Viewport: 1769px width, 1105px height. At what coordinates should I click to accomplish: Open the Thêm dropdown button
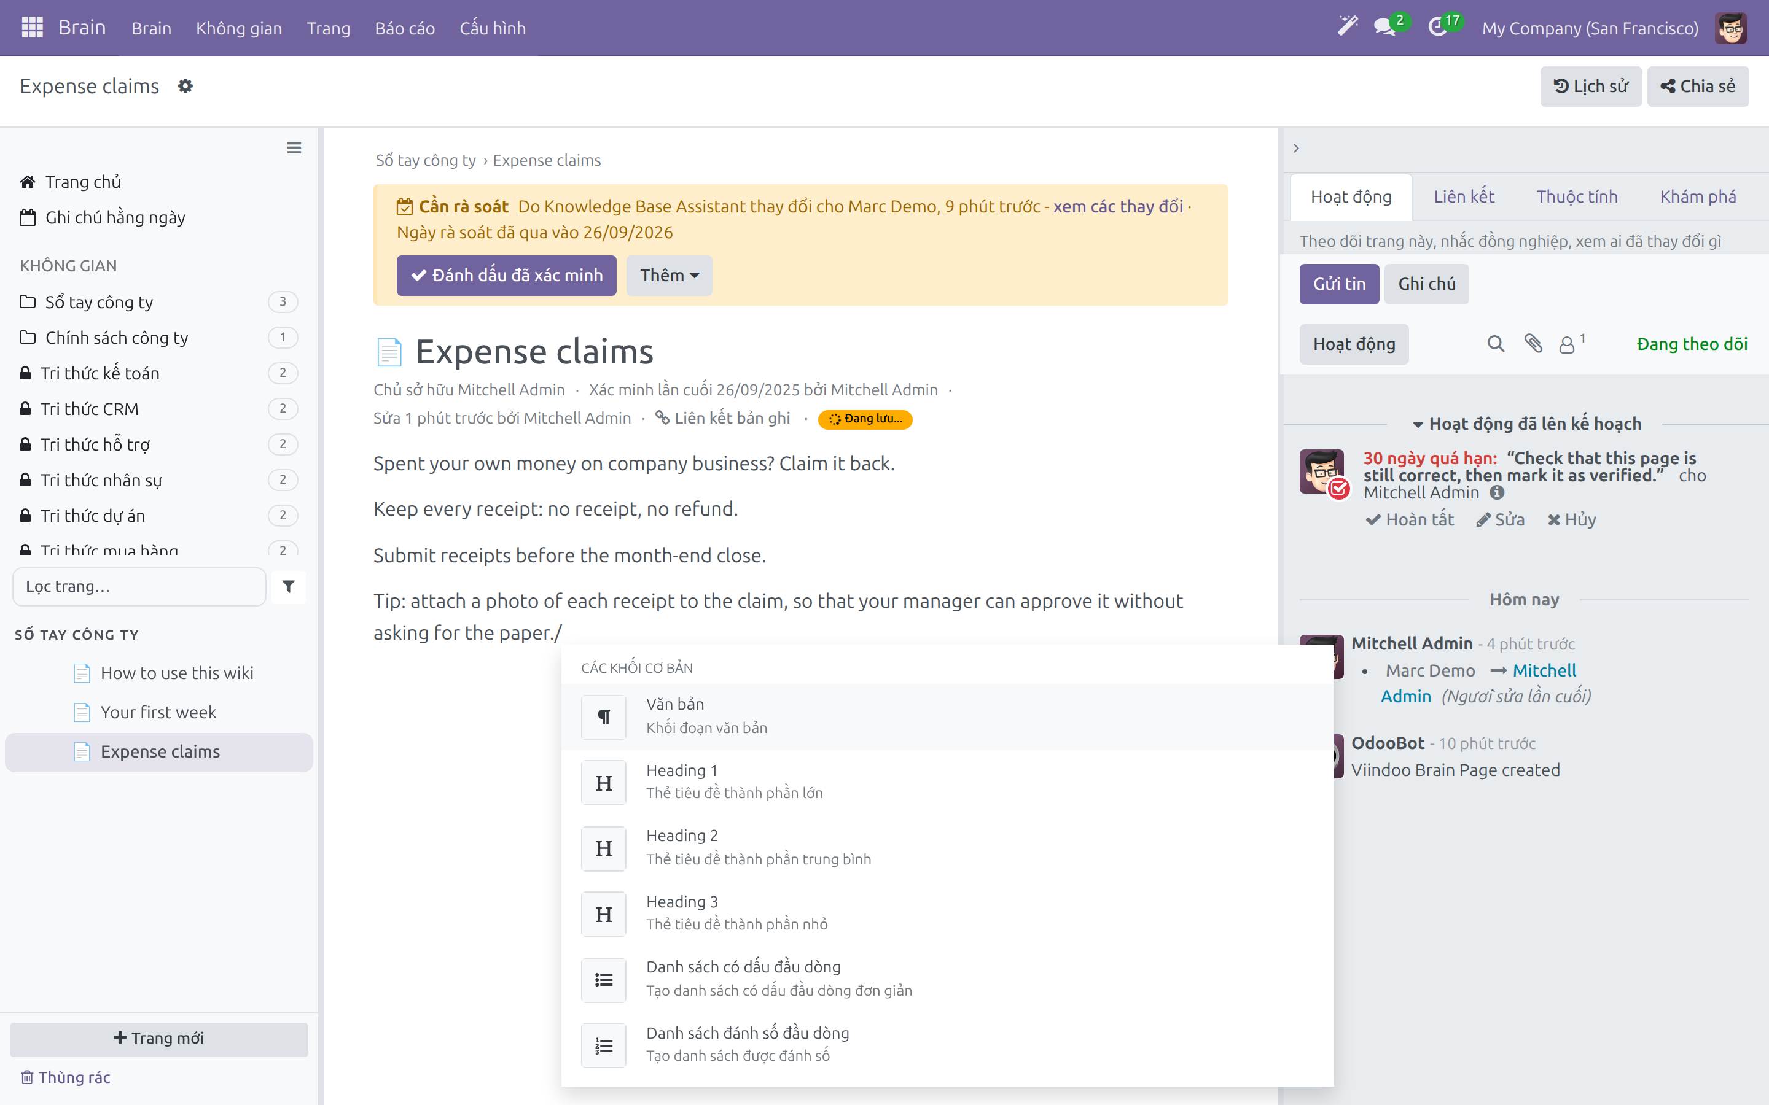click(x=669, y=276)
